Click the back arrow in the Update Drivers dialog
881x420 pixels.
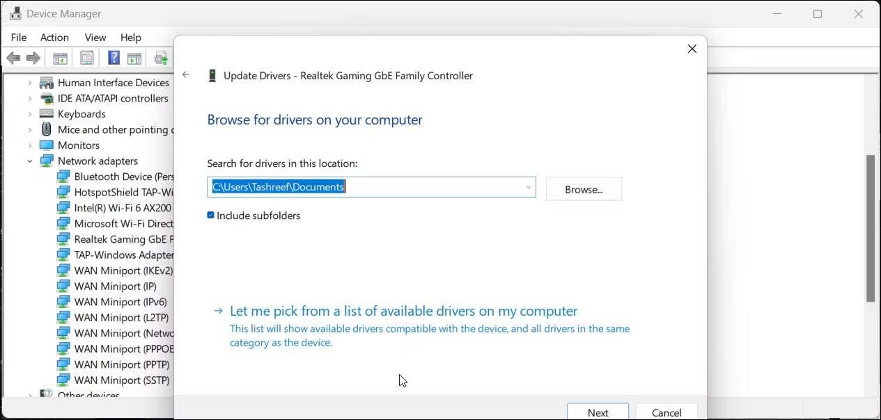(186, 74)
